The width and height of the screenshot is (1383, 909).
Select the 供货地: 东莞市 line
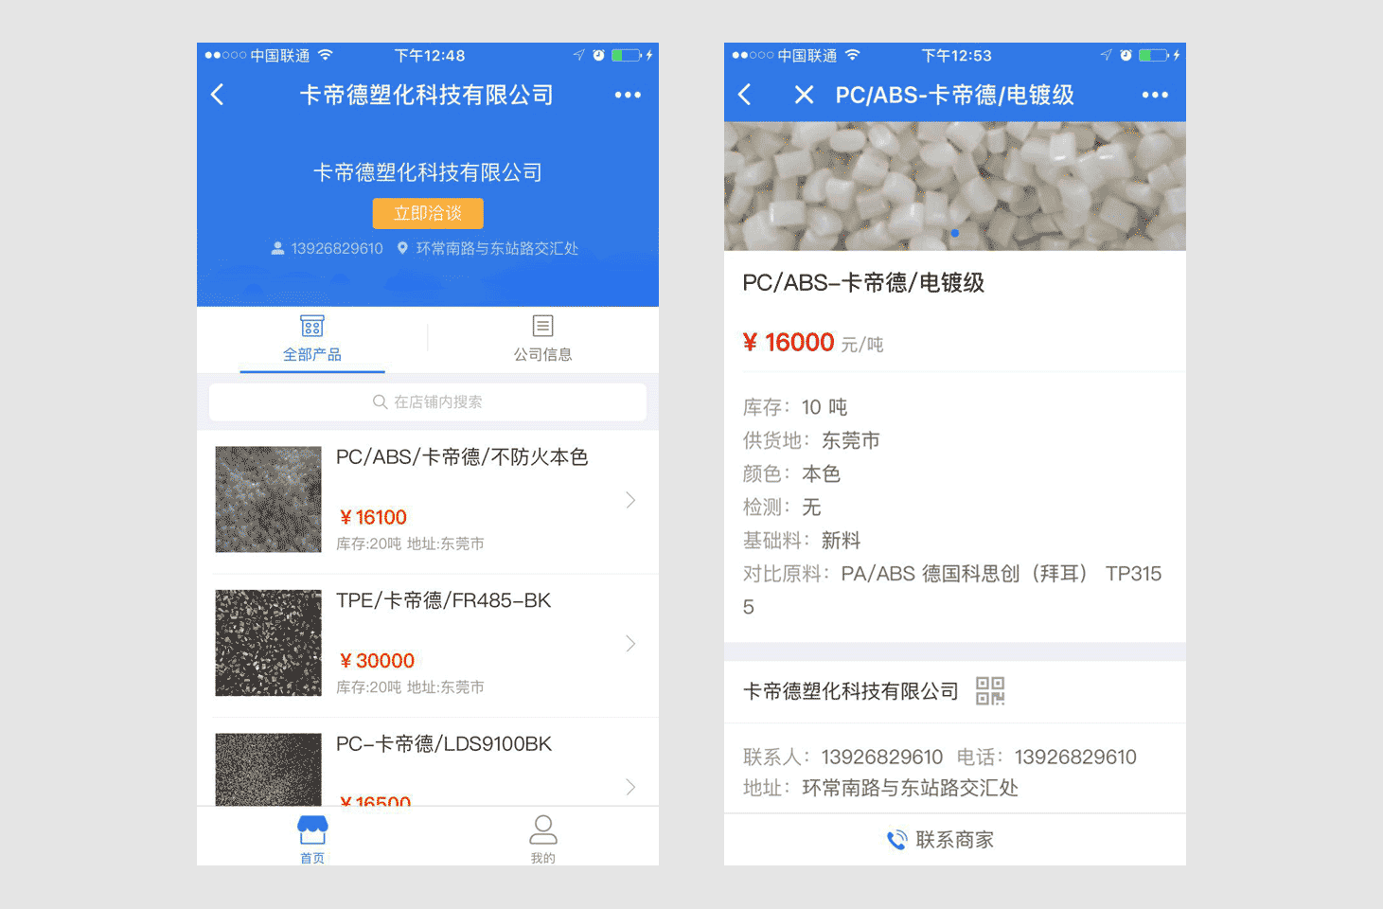click(x=811, y=440)
